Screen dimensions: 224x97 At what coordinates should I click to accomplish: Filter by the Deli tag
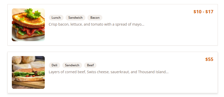pyautogui.click(x=55, y=65)
